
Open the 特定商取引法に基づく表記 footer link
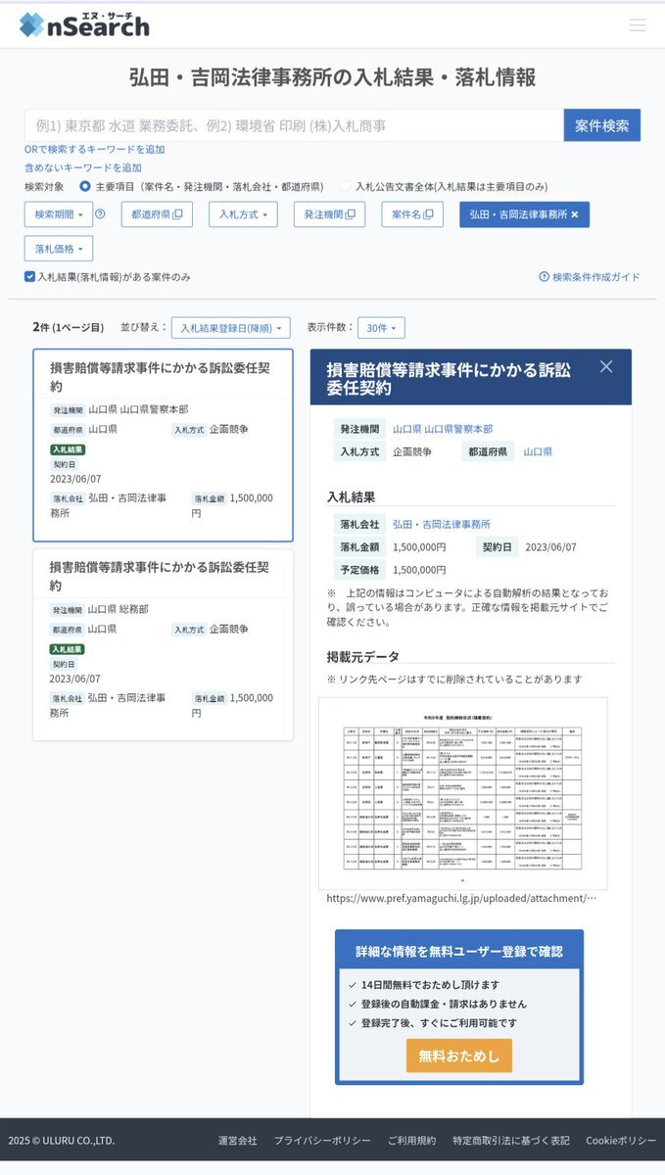pos(511,1141)
